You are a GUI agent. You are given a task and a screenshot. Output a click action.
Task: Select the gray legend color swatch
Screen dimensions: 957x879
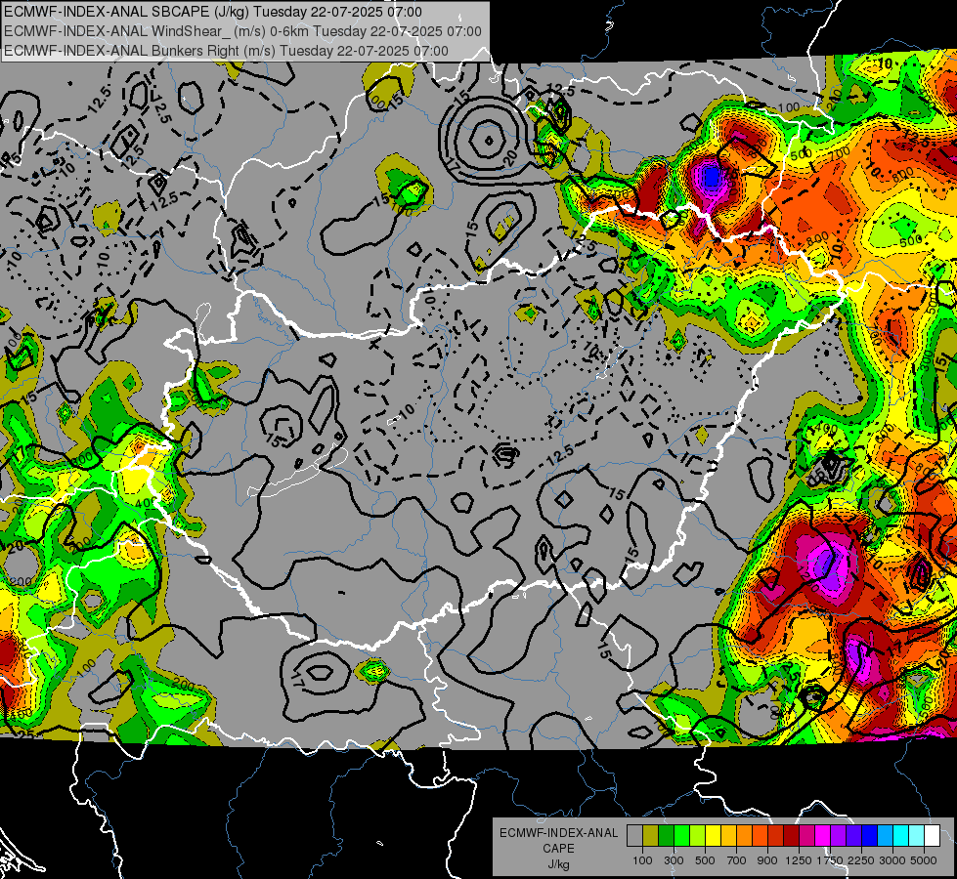[634, 836]
